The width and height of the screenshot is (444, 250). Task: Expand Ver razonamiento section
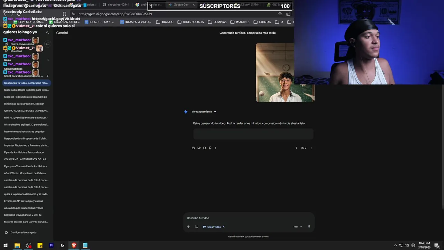(x=204, y=111)
